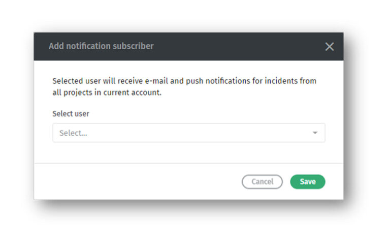Cancel adding the notification subscriber
This screenshot has height=244, width=390.
[x=262, y=181]
